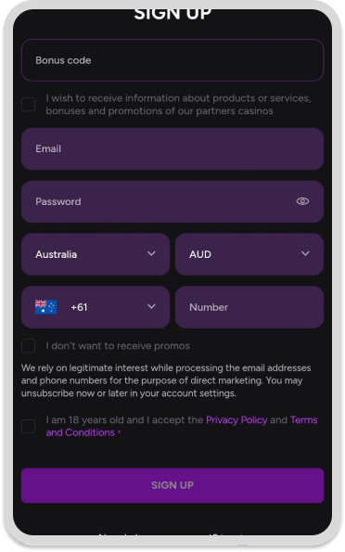Tick the partner casinos information checkbox
The image size is (345, 552).
pyautogui.click(x=28, y=105)
